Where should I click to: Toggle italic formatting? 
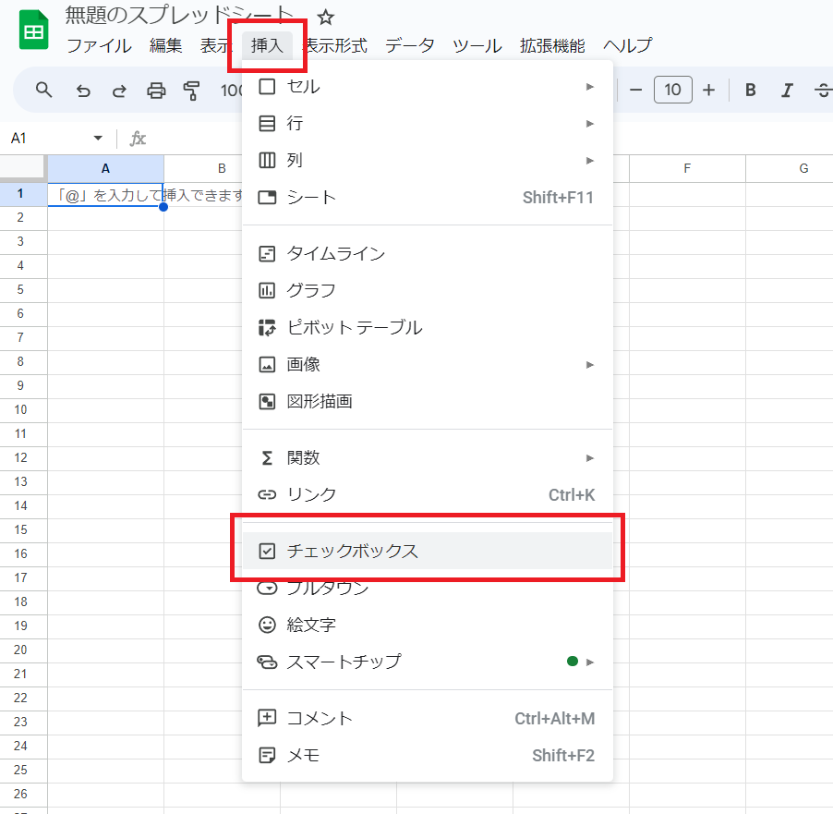tap(787, 90)
